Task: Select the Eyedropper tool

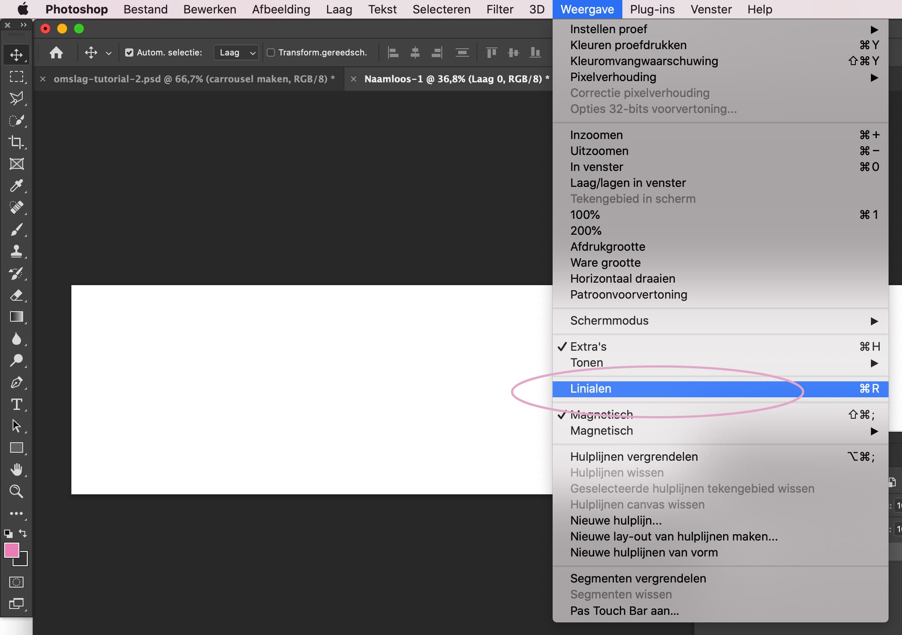Action: (16, 186)
